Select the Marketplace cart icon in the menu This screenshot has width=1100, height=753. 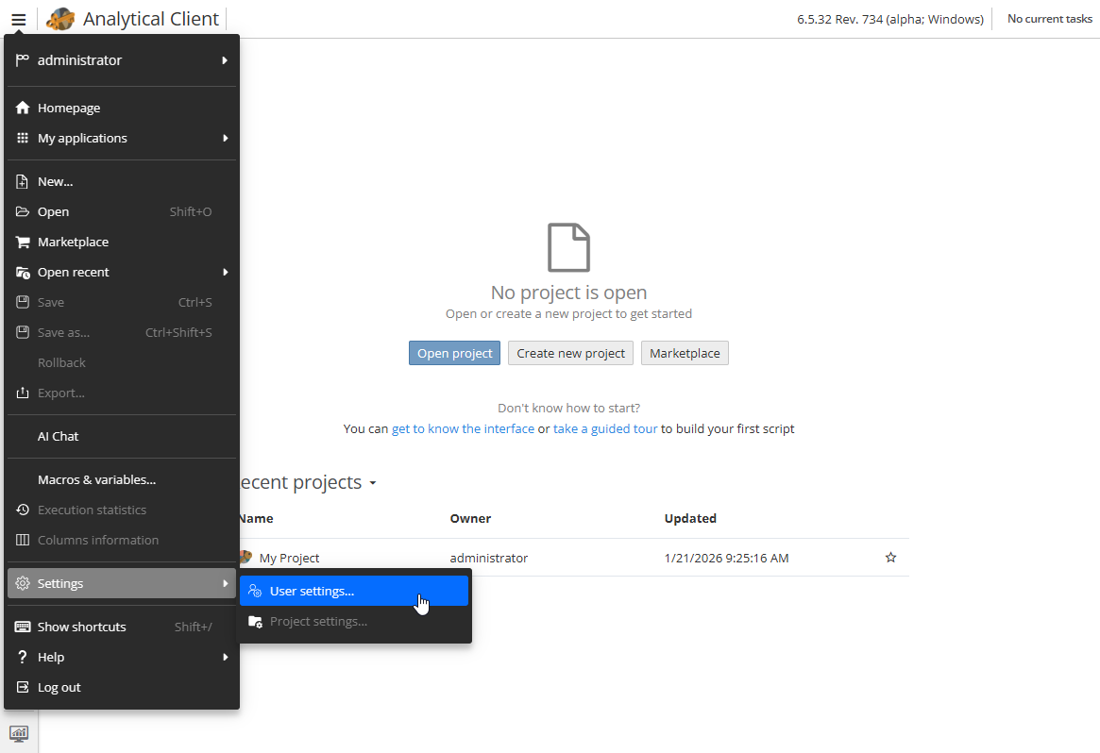point(21,242)
